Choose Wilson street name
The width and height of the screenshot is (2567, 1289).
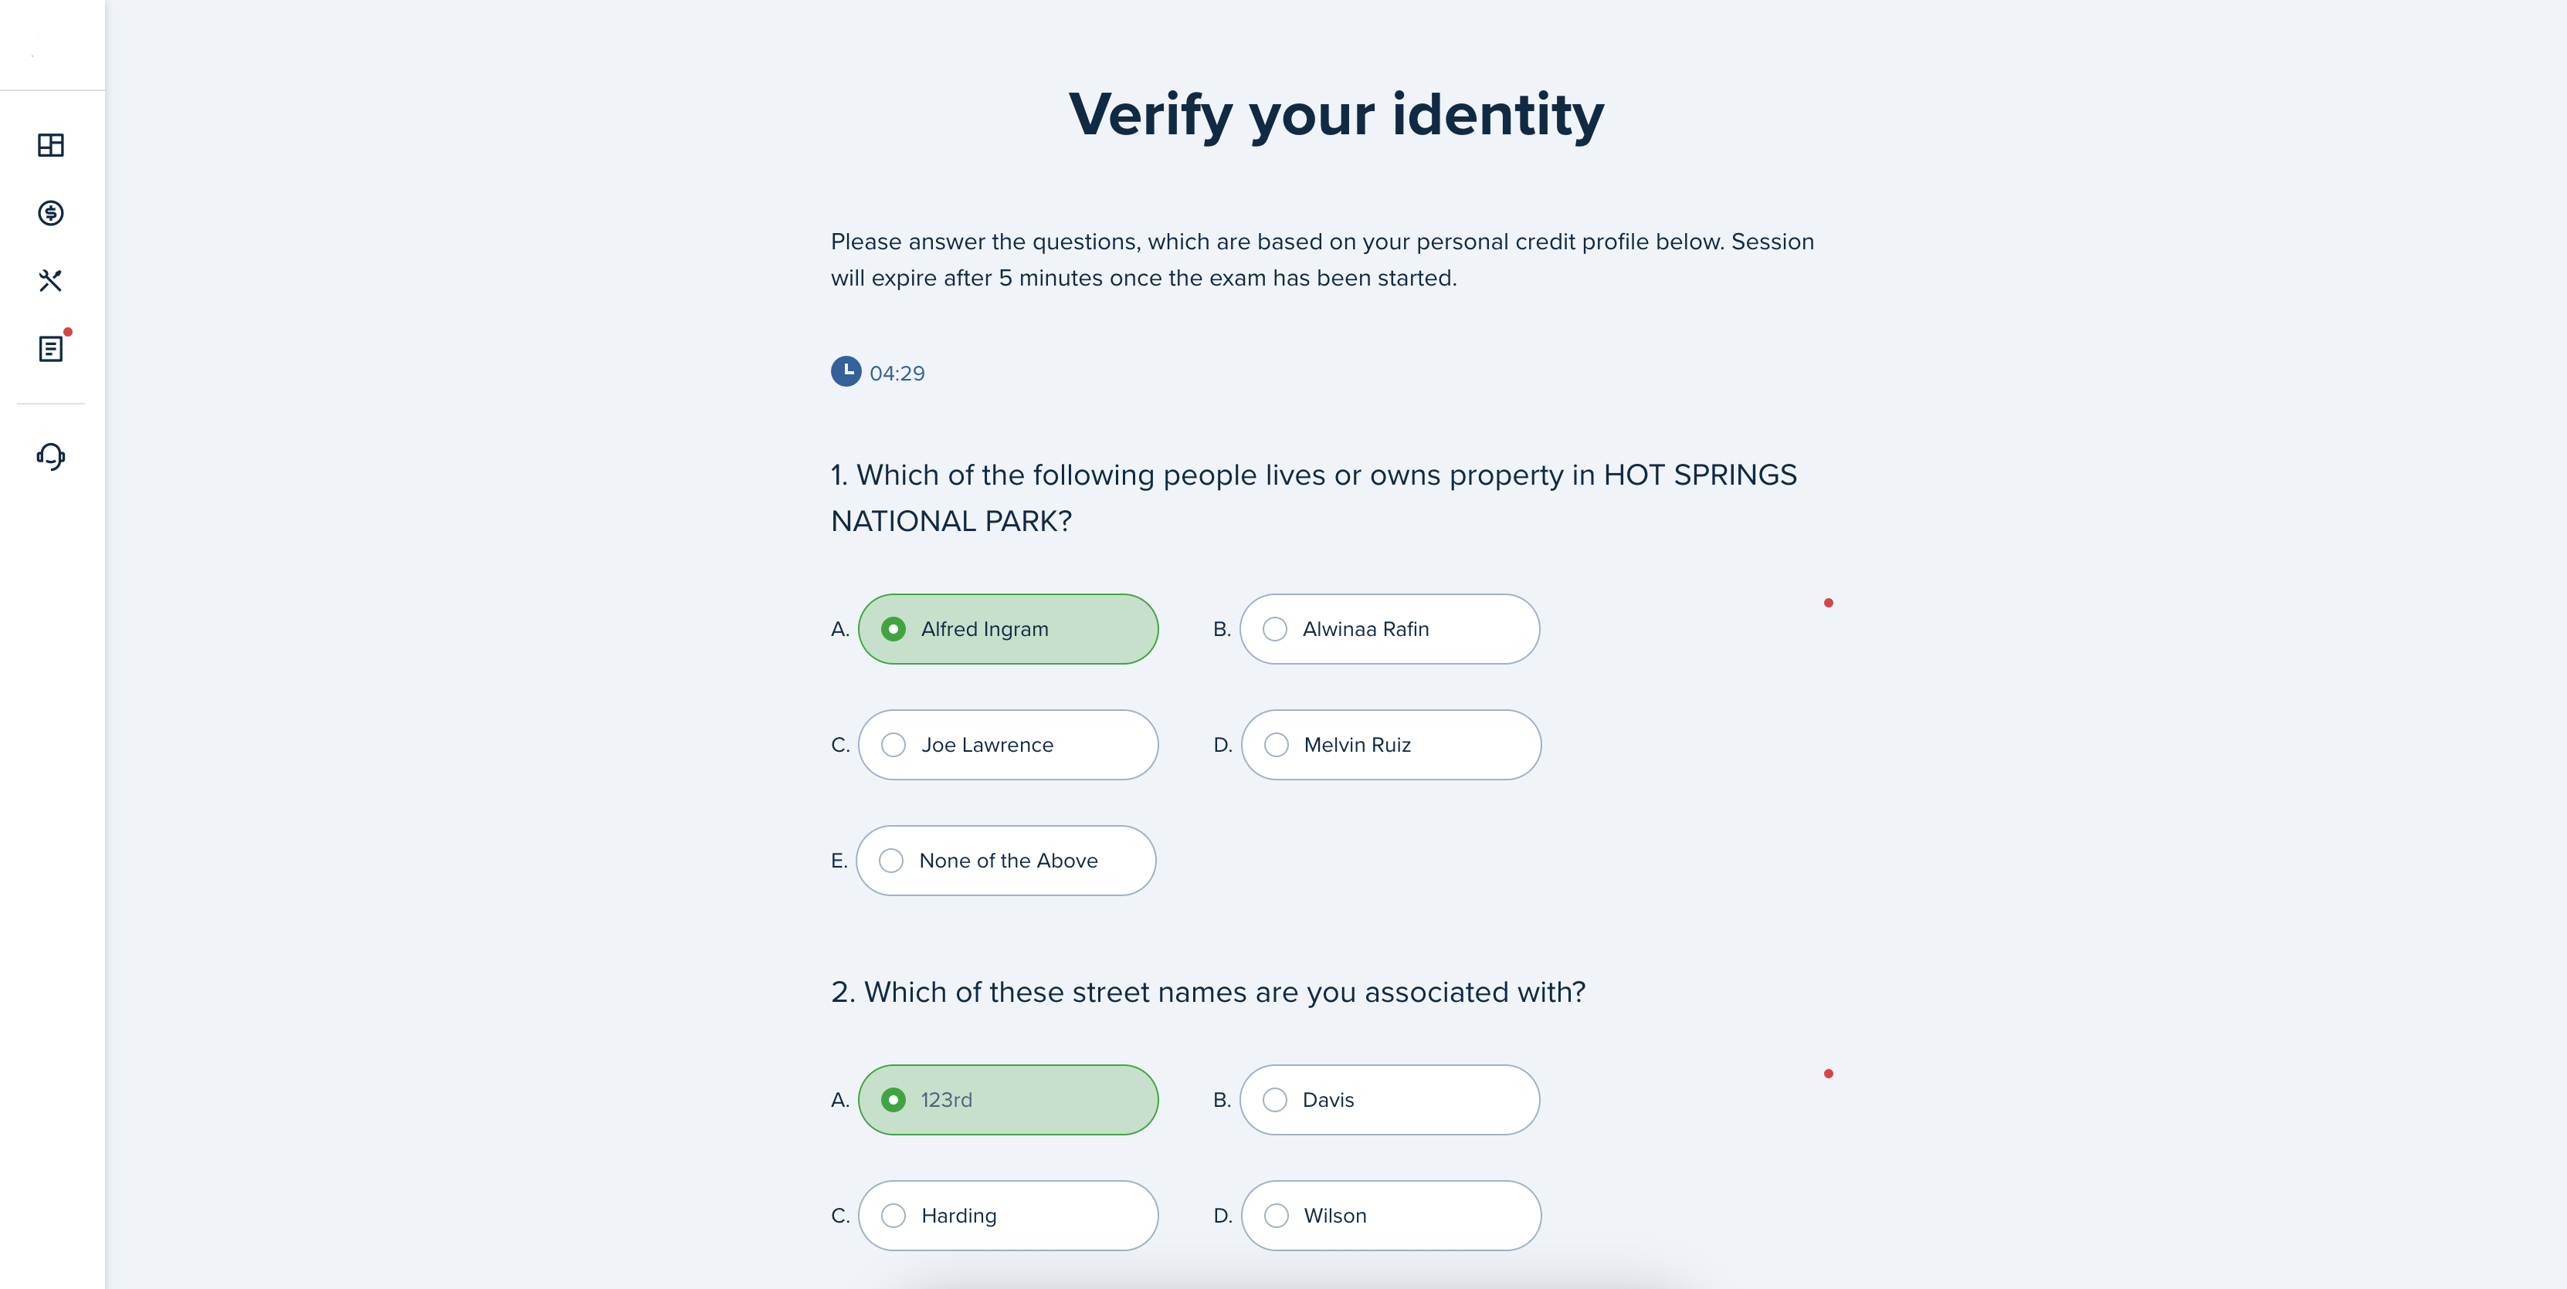(1390, 1215)
